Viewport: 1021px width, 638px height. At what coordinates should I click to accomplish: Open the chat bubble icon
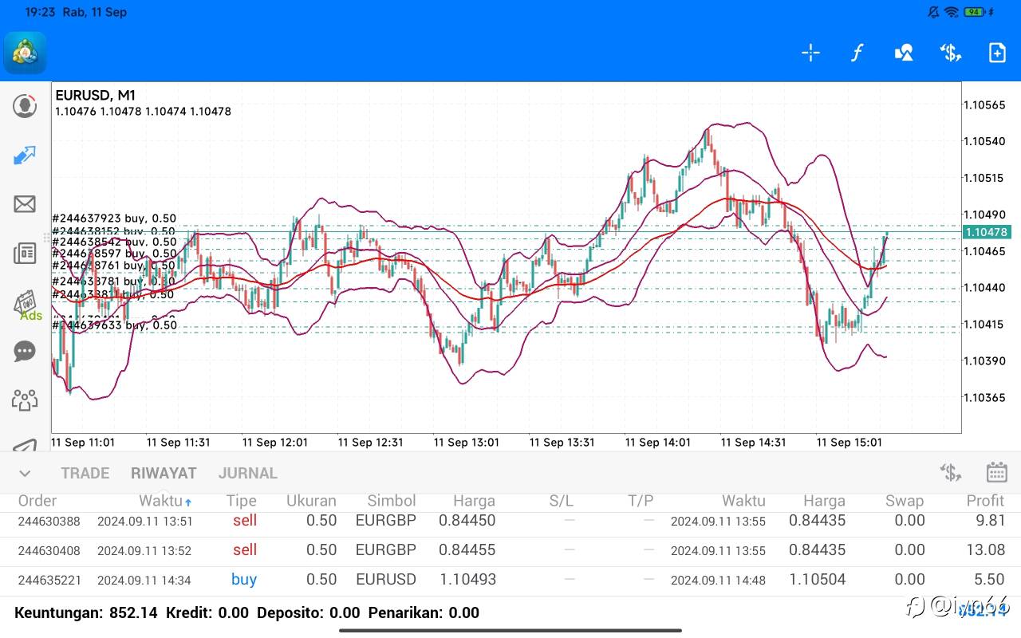[x=25, y=351]
